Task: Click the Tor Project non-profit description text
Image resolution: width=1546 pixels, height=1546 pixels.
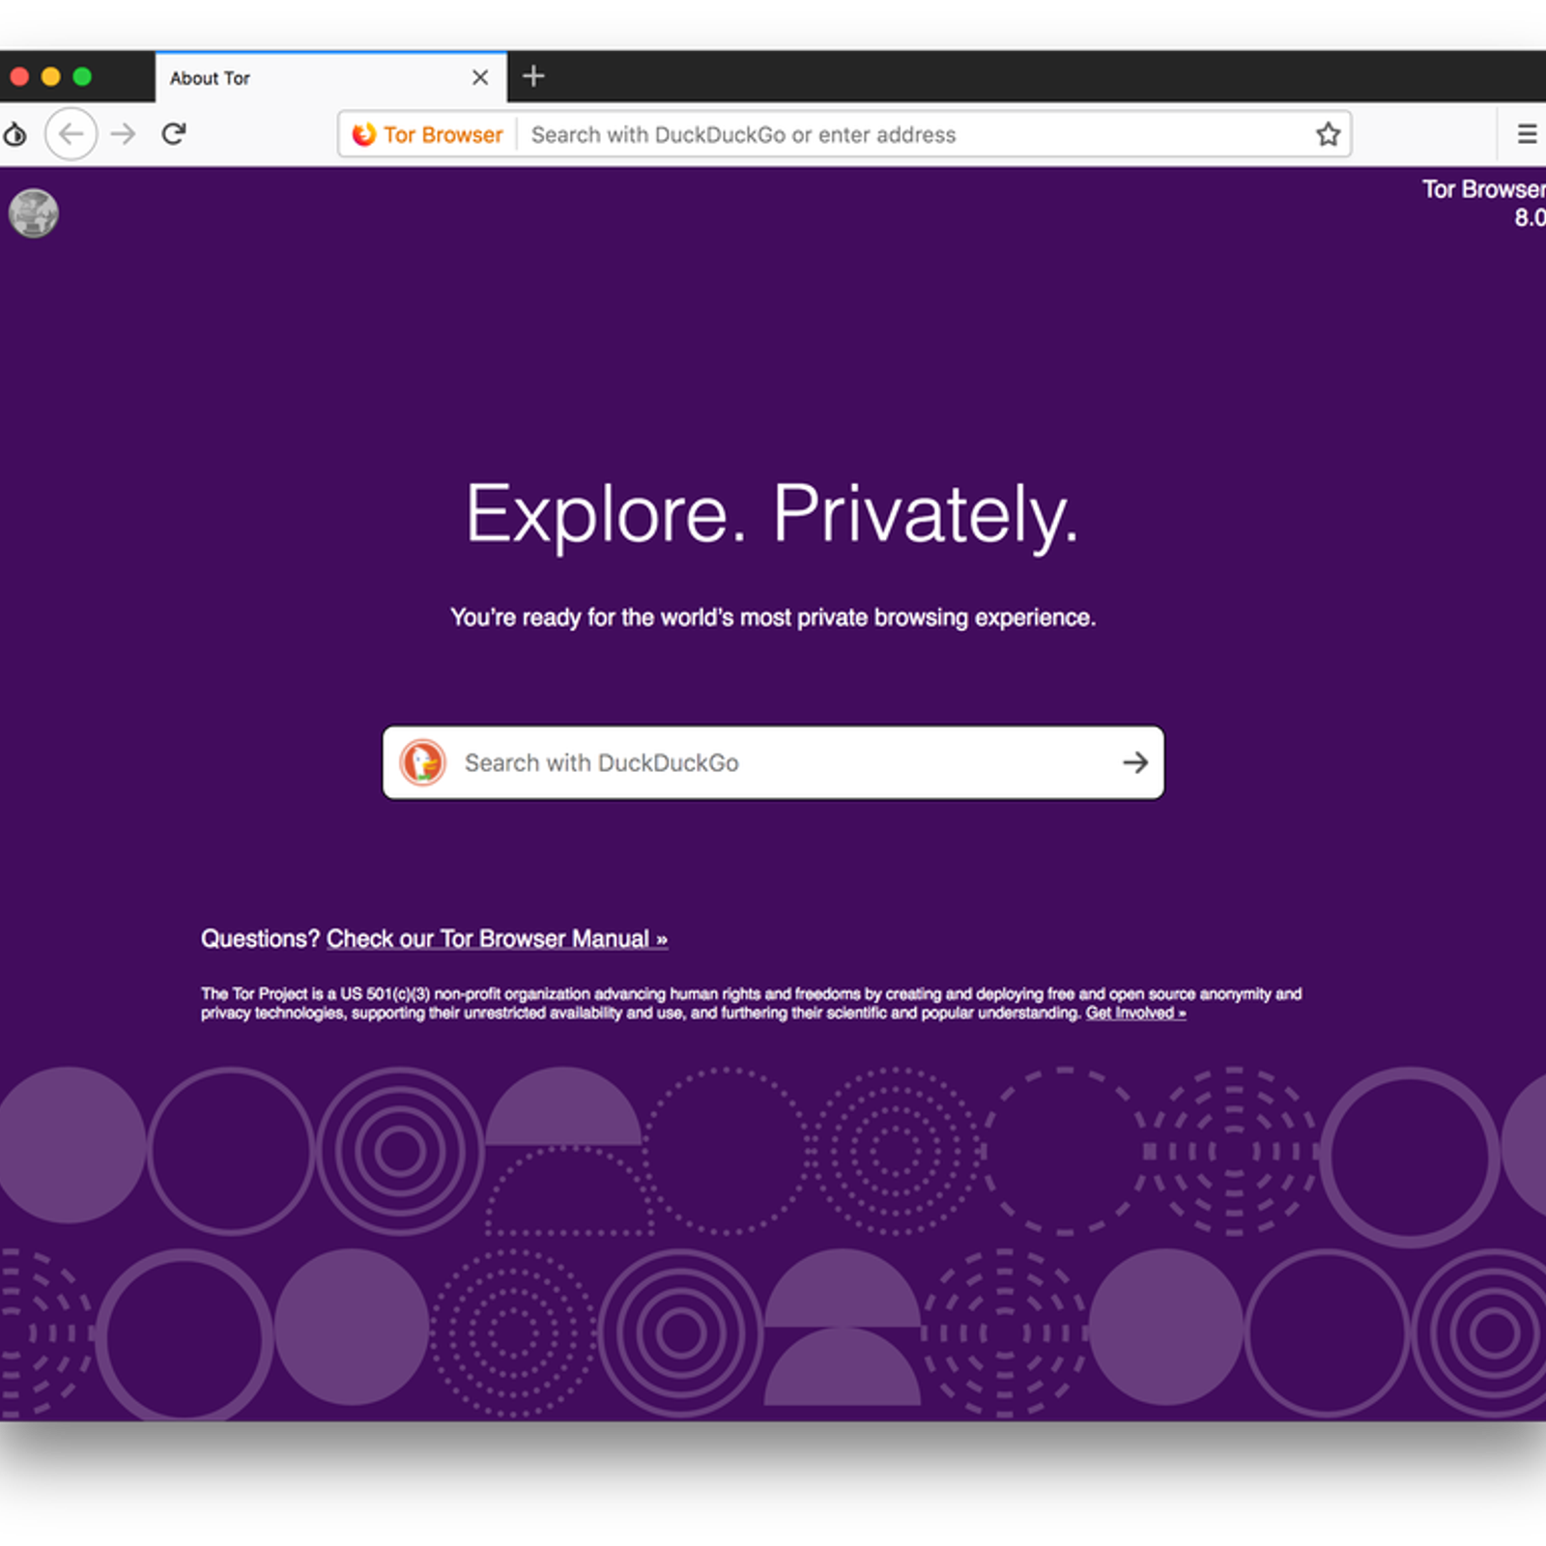Action: 751,1003
